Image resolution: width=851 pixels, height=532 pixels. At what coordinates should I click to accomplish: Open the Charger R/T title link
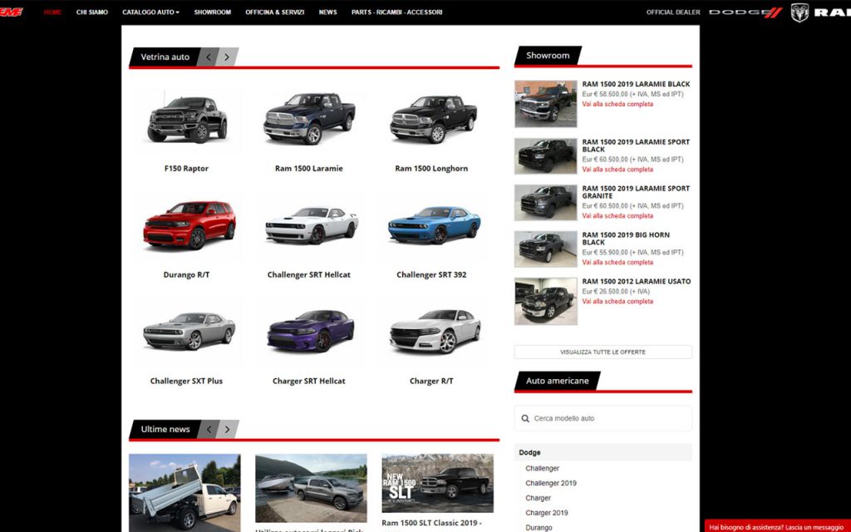click(431, 381)
